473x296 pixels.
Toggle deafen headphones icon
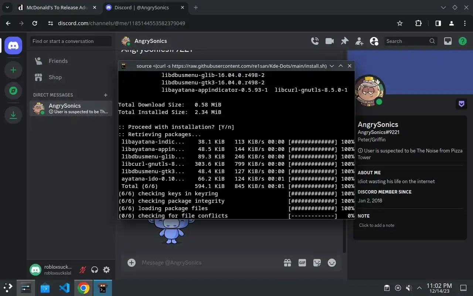(x=95, y=270)
